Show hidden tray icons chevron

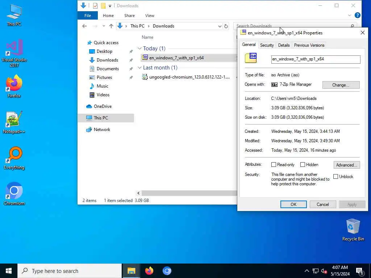click(307, 271)
